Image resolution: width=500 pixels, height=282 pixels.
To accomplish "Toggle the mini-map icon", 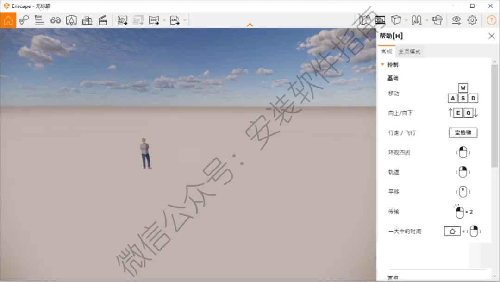I will click(x=364, y=20).
